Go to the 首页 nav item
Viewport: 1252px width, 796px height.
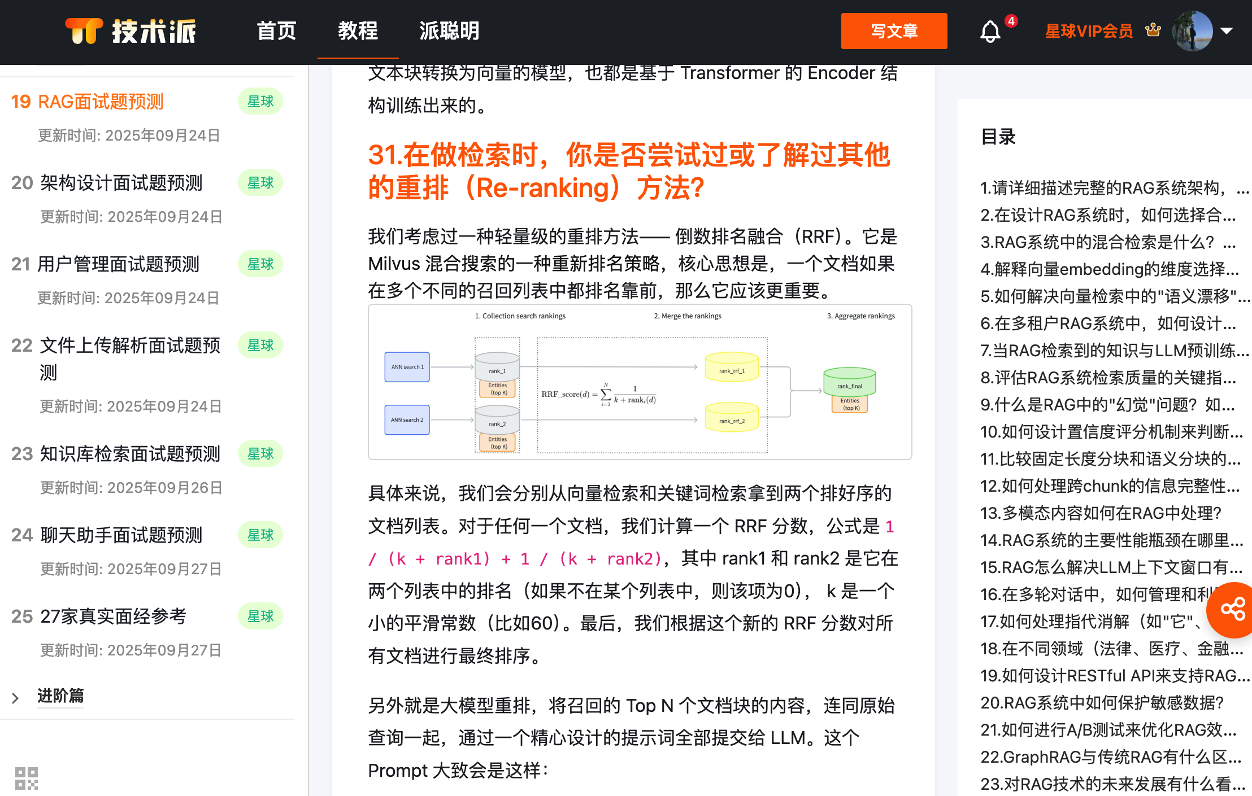tap(276, 31)
